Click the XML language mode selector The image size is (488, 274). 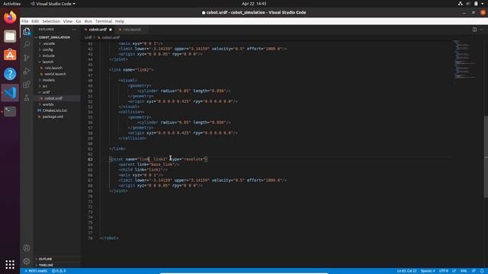pos(464,271)
